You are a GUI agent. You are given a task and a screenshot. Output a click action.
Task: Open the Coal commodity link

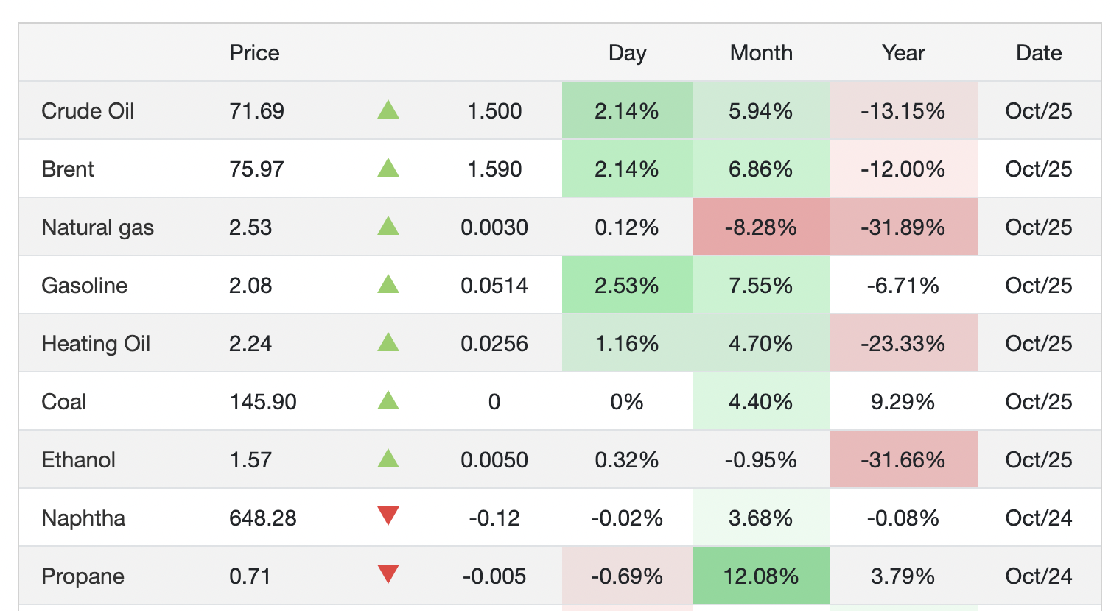click(x=63, y=402)
